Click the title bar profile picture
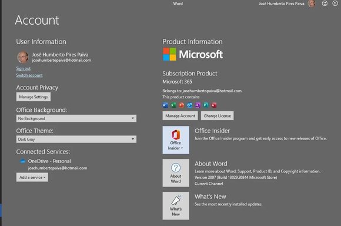 pos(311,4)
